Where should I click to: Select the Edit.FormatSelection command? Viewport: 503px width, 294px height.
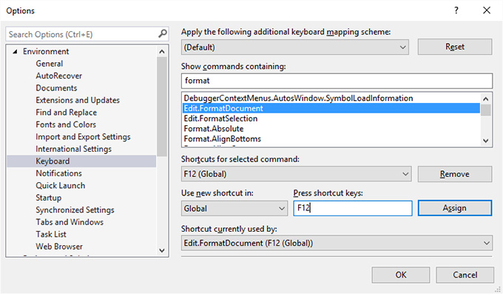pyautogui.click(x=220, y=118)
